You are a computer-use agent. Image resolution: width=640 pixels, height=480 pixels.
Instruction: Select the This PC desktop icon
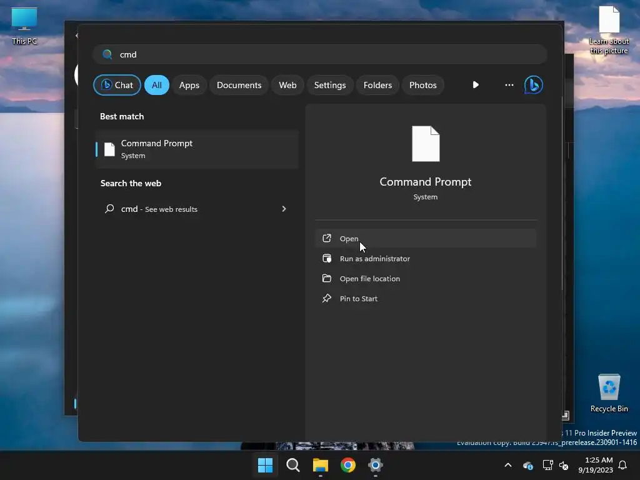tap(24, 26)
